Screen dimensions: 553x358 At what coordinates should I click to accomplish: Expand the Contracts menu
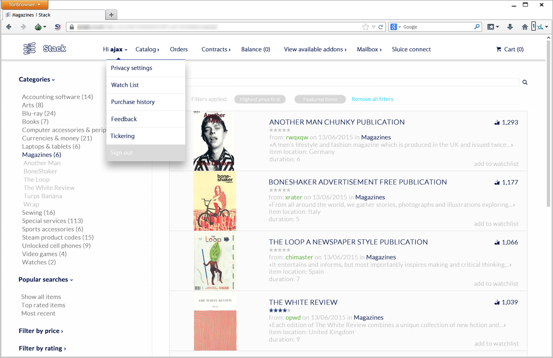[216, 49]
